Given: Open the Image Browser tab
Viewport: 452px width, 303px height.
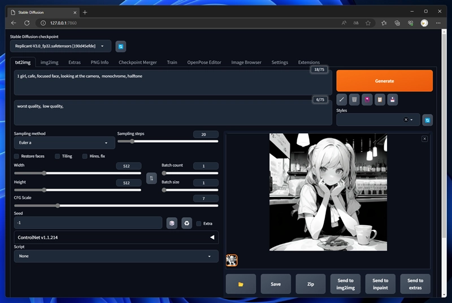Looking at the screenshot, I should [246, 63].
